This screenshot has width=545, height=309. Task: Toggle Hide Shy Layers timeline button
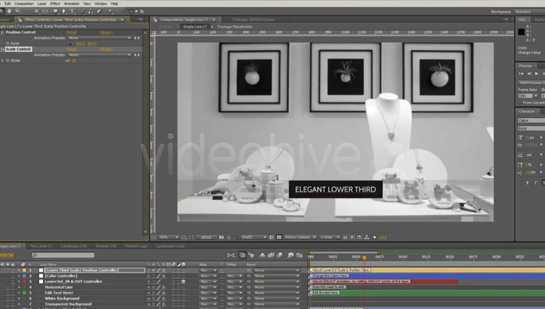coord(262,255)
